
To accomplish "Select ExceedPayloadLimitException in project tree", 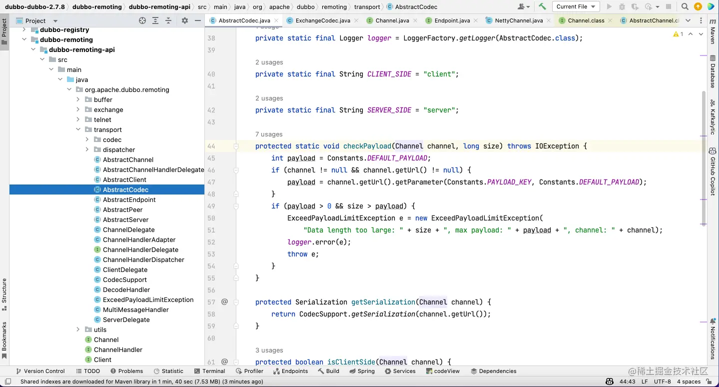I will [148, 299].
